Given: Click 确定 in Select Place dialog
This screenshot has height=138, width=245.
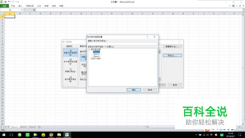Looking at the screenshot, I should pos(134,90).
